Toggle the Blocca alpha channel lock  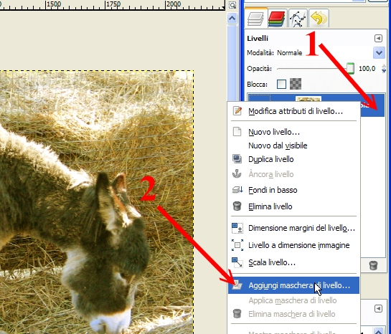(296, 84)
